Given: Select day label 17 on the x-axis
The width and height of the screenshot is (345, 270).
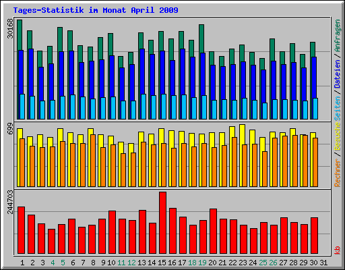Looking at the screenshot, I should [182, 263].
